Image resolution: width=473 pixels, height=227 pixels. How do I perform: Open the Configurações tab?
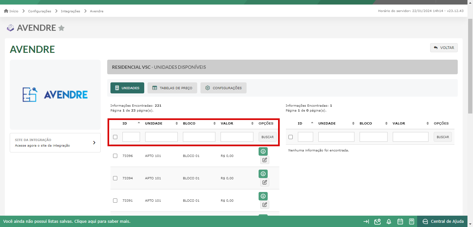pyautogui.click(x=224, y=88)
